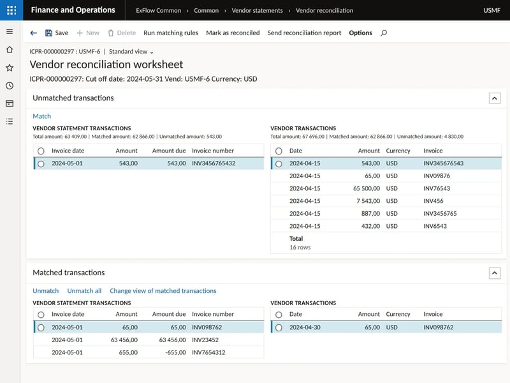The width and height of the screenshot is (510, 383).
Task: Click the 887,00 amount cell
Action: [x=371, y=214]
